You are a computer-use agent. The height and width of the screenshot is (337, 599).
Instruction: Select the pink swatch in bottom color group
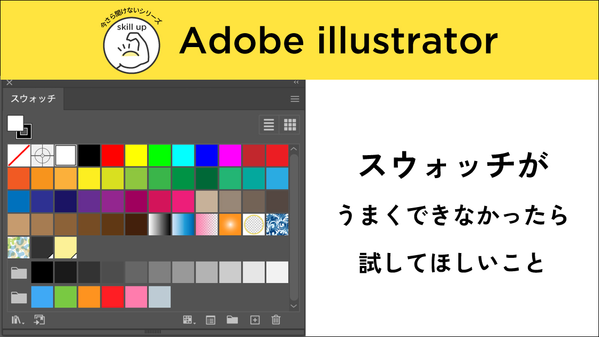point(136,297)
